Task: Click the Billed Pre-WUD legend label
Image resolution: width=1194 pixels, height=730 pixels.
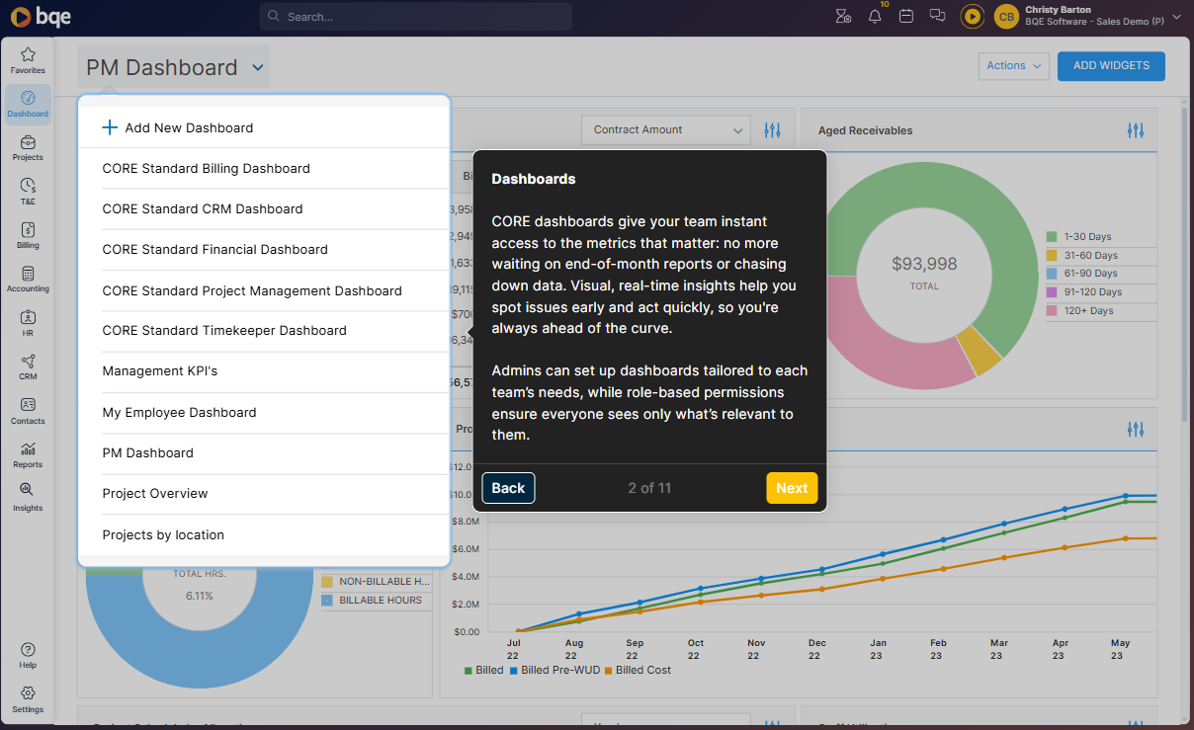Action: (x=560, y=671)
